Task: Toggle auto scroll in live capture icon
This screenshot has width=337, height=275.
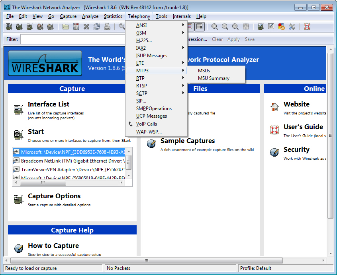Action: (x=200, y=27)
